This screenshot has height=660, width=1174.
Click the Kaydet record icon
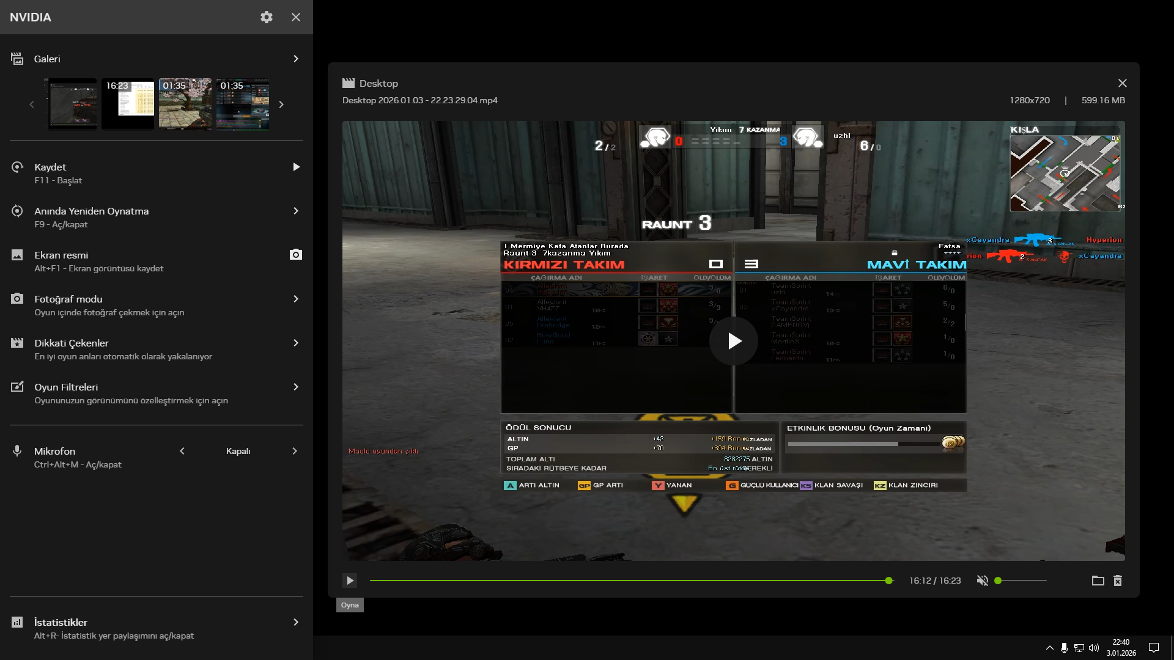pyautogui.click(x=17, y=167)
